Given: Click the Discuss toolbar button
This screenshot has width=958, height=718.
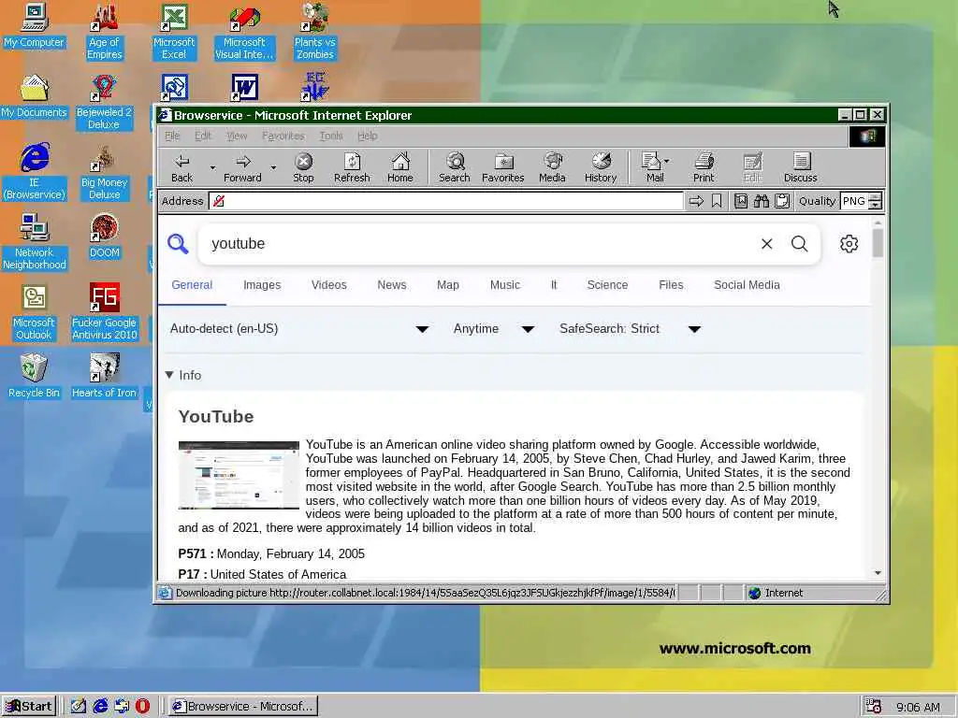Looking at the screenshot, I should (801, 168).
